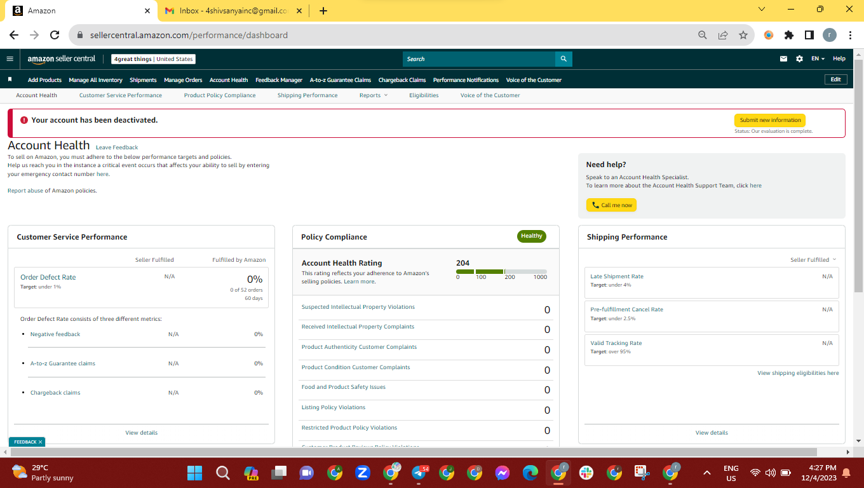Open View shipping eligibilities here link
This screenshot has width=864, height=488.
point(798,373)
